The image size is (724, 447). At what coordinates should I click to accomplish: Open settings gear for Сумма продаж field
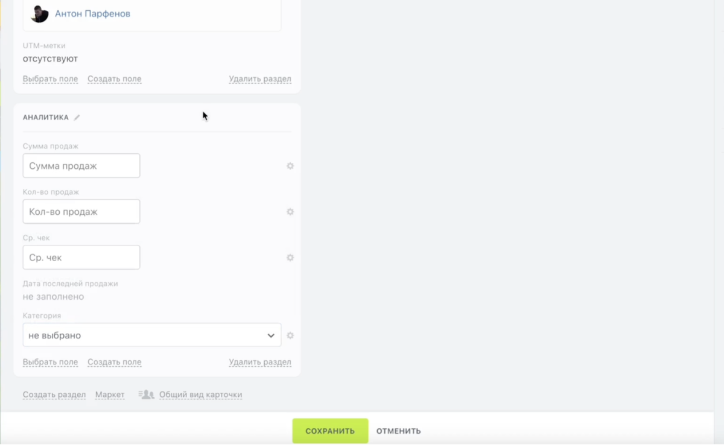290,166
